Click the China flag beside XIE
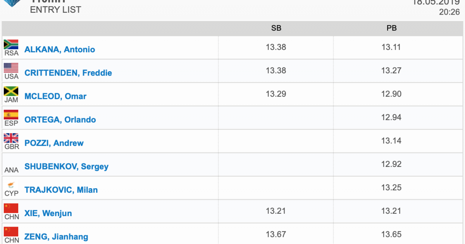Image resolution: width=465 pixels, height=244 pixels. point(11,208)
